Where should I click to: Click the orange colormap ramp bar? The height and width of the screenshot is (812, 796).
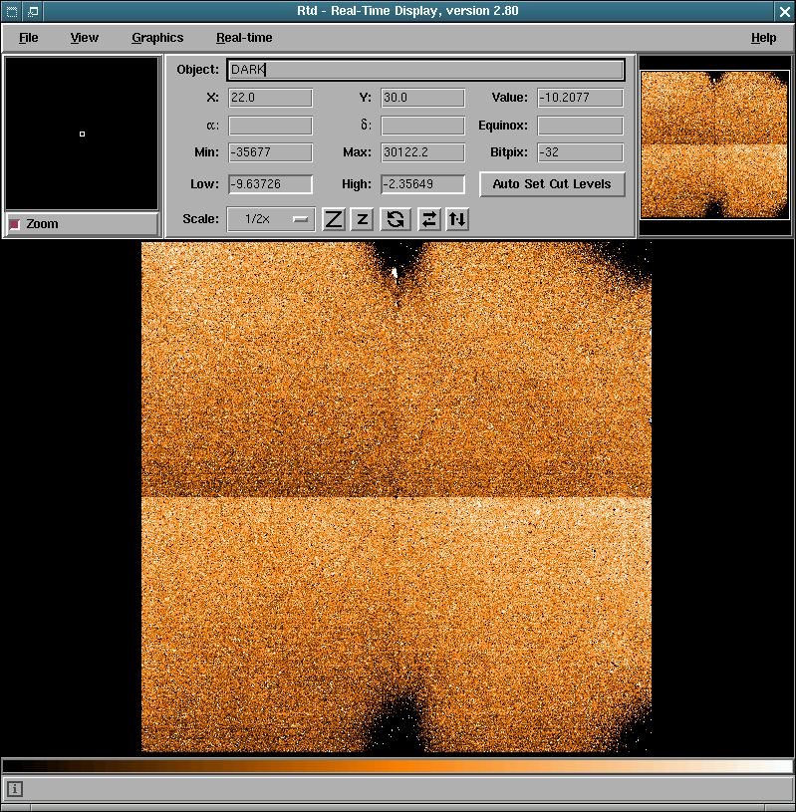pyautogui.click(x=398, y=766)
